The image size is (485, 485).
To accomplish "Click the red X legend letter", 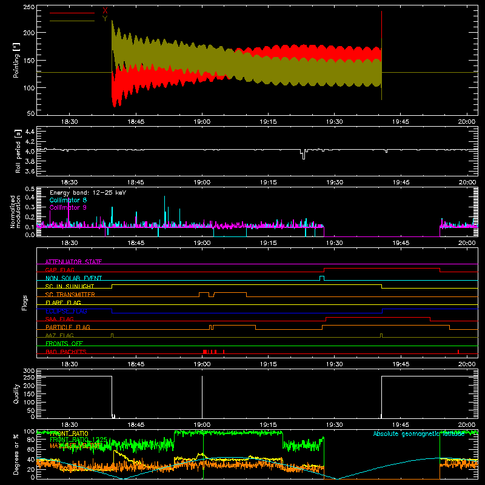I will (105, 11).
